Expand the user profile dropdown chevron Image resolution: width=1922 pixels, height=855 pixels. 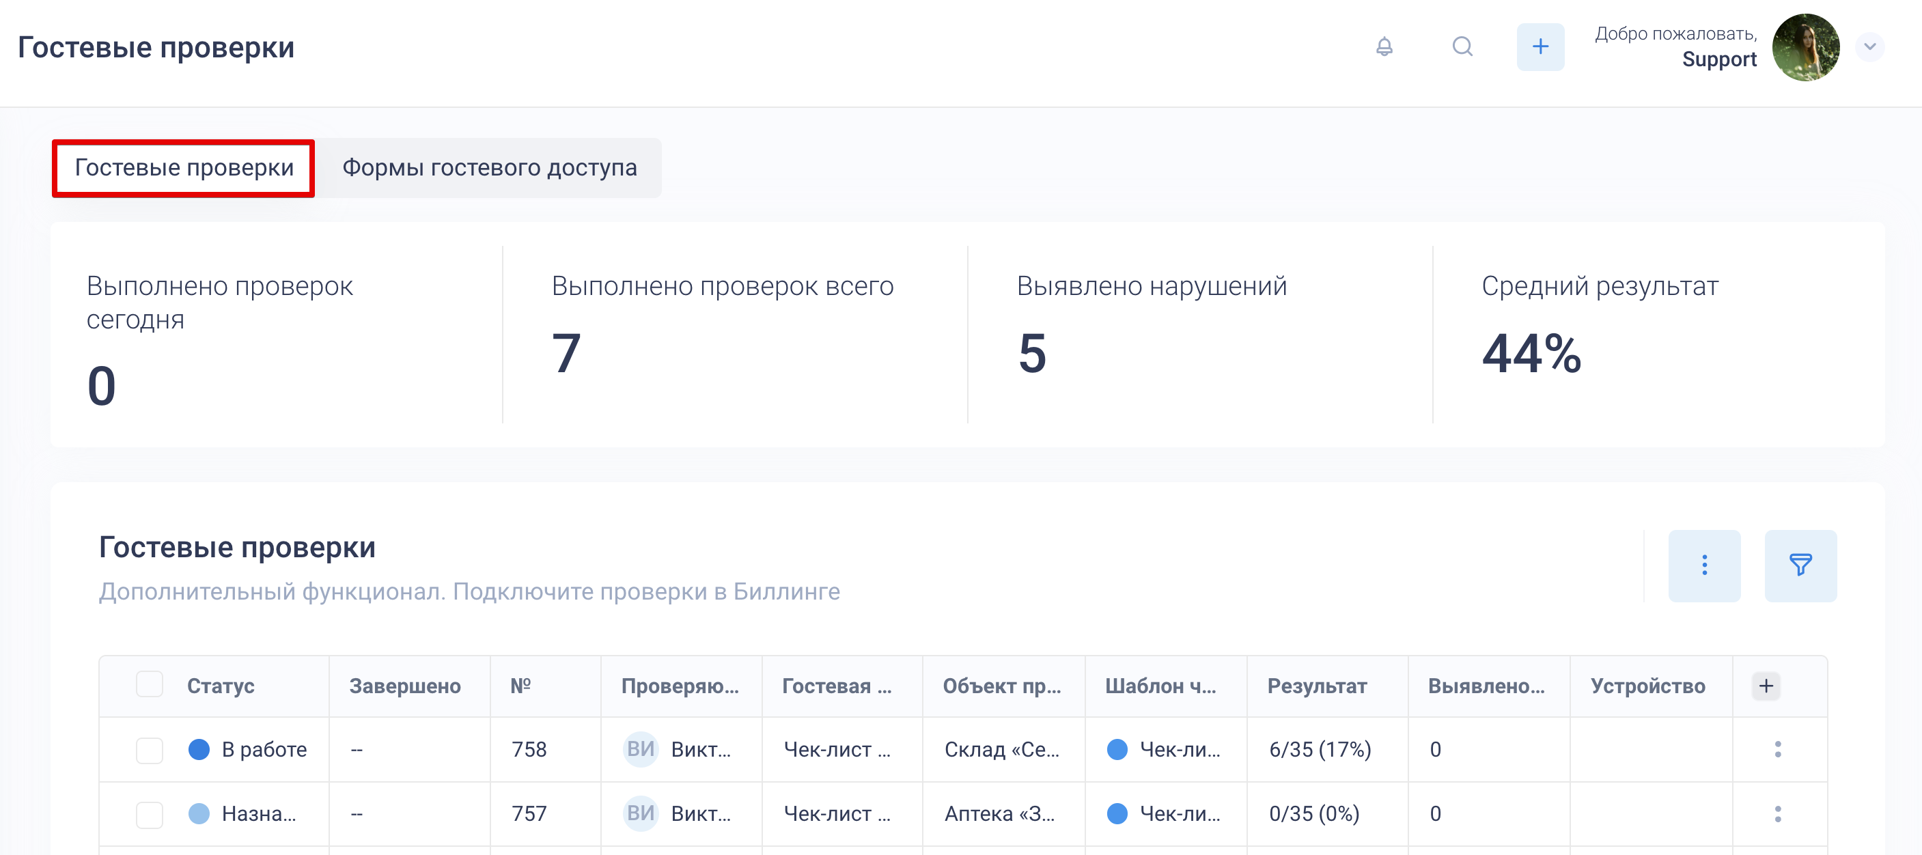pos(1869,47)
